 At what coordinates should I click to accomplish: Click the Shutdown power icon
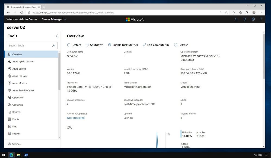tap(87, 45)
